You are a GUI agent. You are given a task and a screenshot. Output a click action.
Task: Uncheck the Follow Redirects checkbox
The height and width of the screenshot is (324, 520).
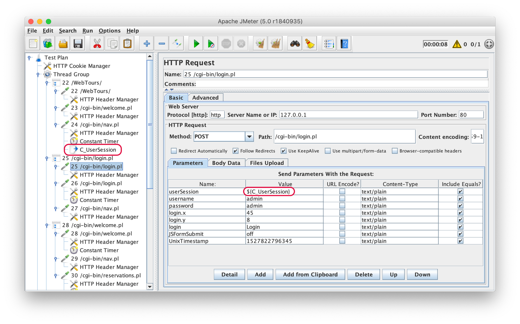pos(235,151)
